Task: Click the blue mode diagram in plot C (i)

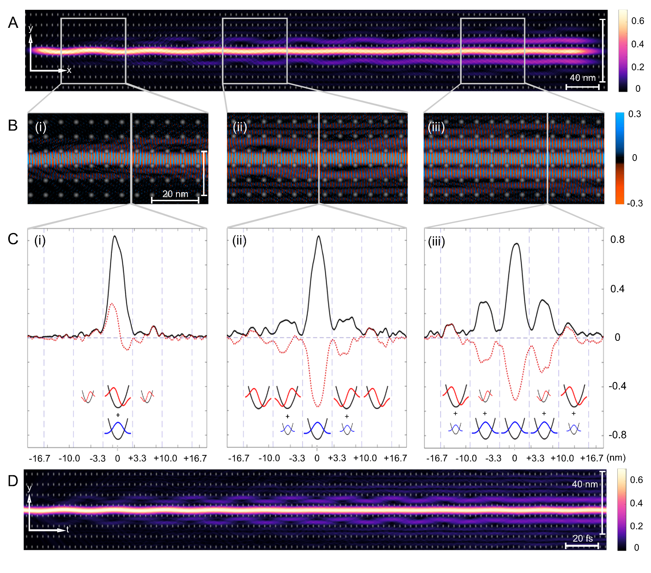Action: 118,429
